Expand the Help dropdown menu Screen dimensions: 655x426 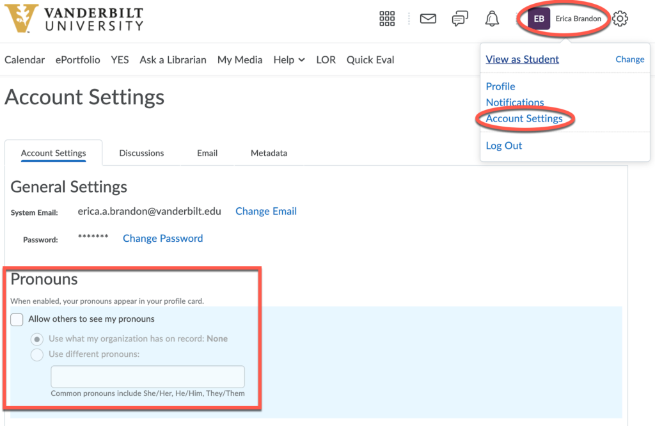[x=288, y=60]
